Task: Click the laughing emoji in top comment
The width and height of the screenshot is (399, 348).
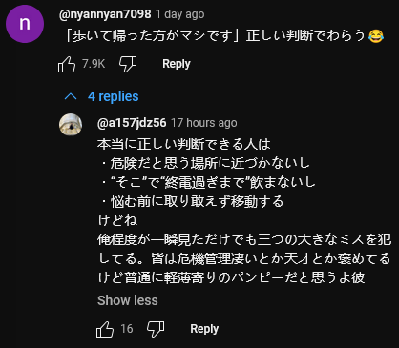Action: click(376, 36)
